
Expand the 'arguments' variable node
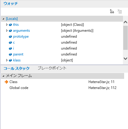click(x=7, y=31)
